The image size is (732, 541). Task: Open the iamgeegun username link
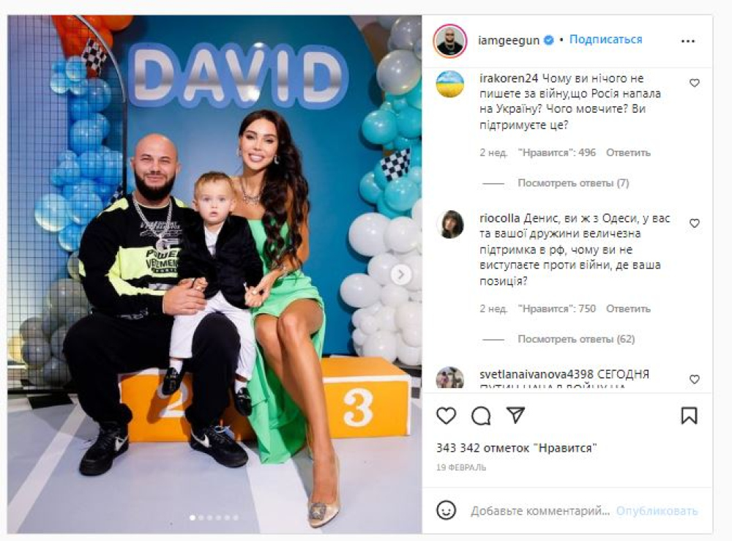509,40
